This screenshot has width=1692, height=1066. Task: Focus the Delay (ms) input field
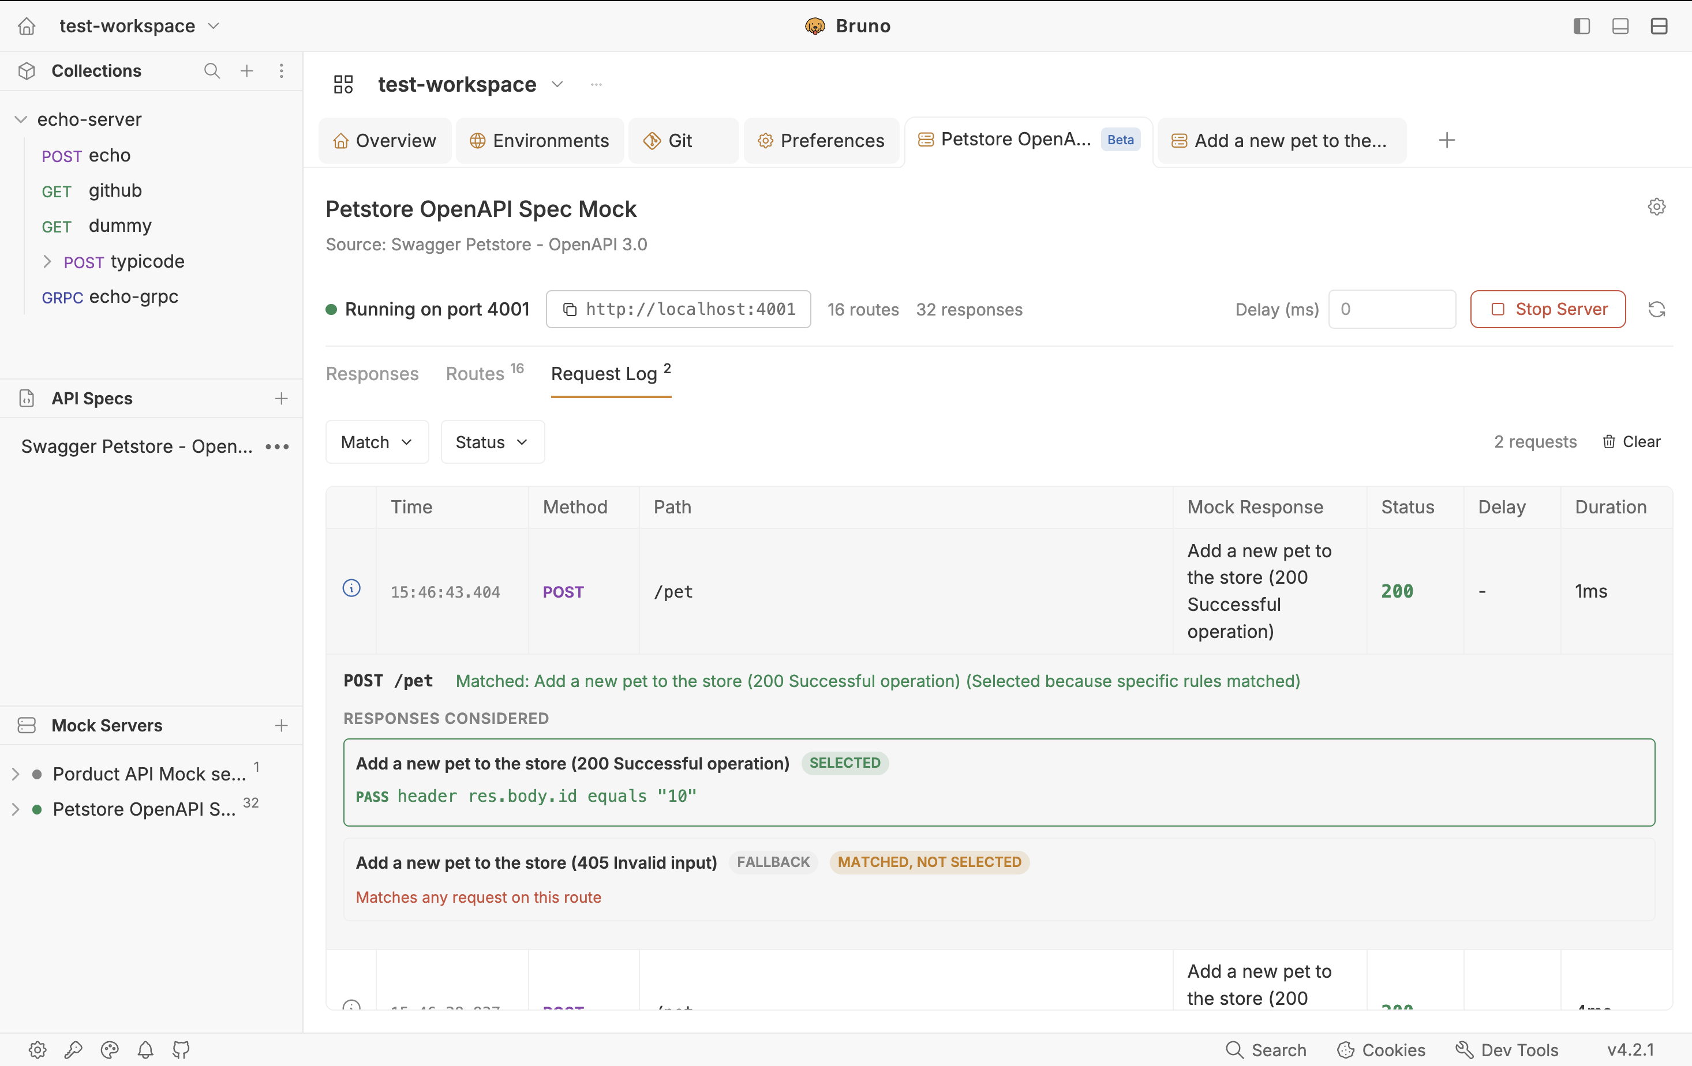pos(1391,309)
